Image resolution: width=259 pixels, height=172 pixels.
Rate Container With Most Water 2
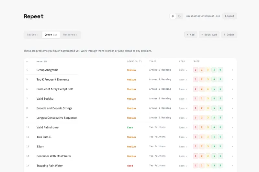click(202, 156)
